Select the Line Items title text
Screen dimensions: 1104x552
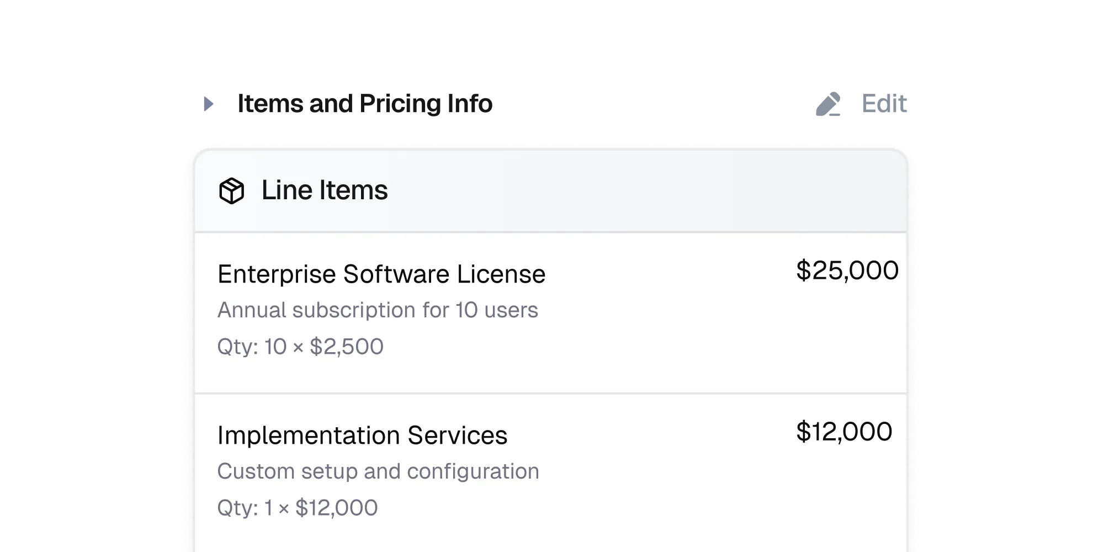point(323,190)
